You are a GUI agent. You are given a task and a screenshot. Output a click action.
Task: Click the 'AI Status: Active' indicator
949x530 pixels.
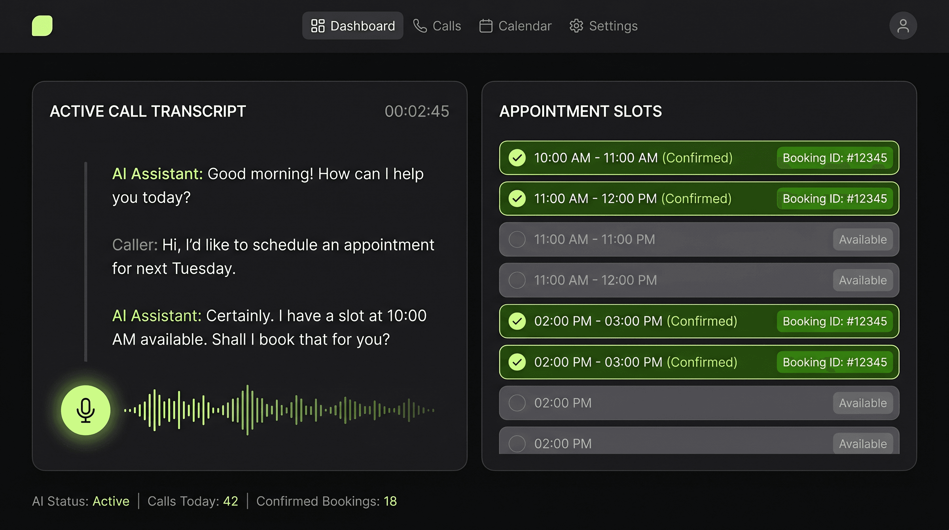[81, 501]
